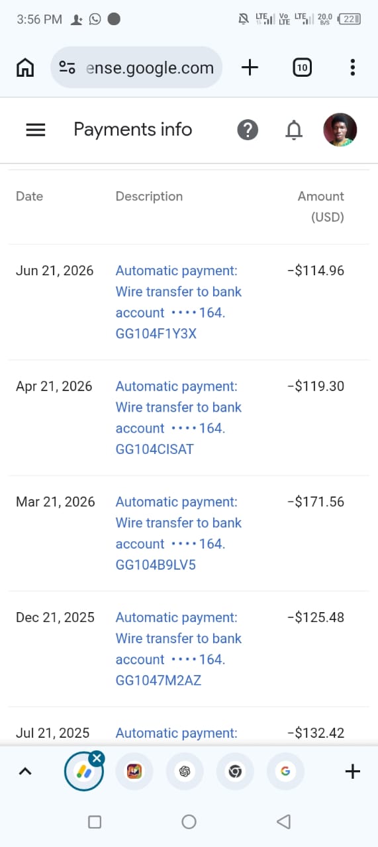Expand the tab strip with the up chevron
378x847 pixels.
click(25, 771)
